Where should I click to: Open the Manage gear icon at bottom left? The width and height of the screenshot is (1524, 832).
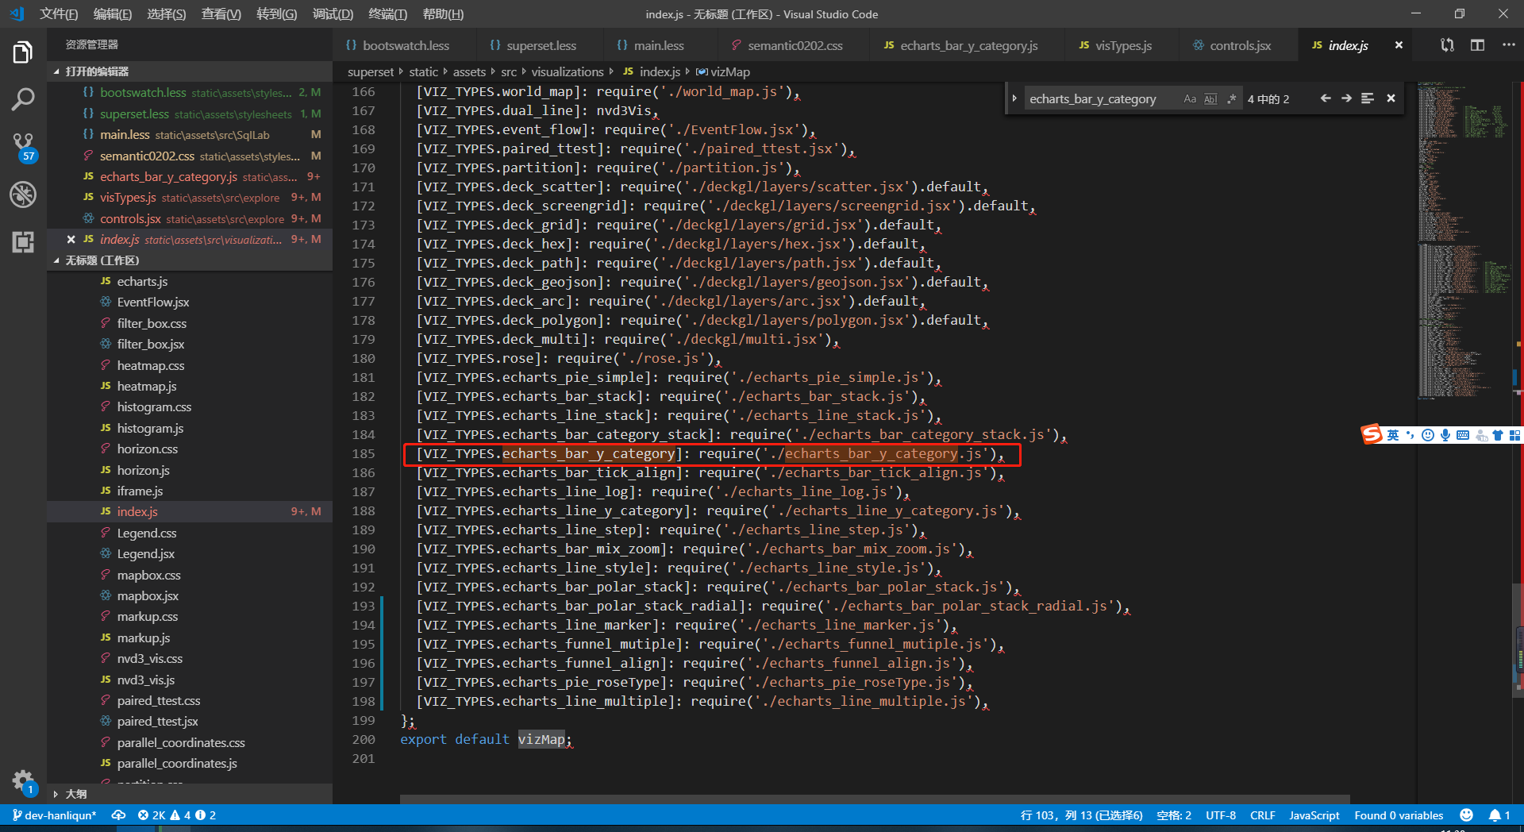23,782
